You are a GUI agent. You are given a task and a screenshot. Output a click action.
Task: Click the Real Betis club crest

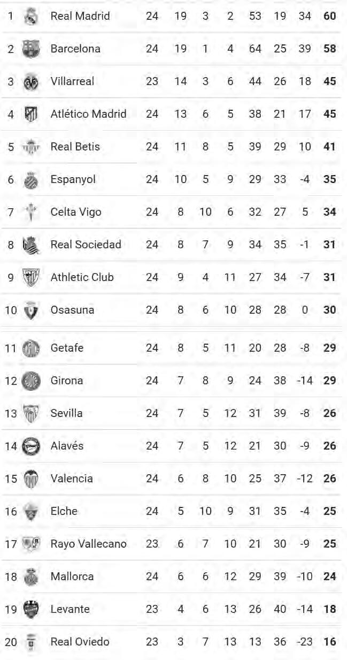30,147
